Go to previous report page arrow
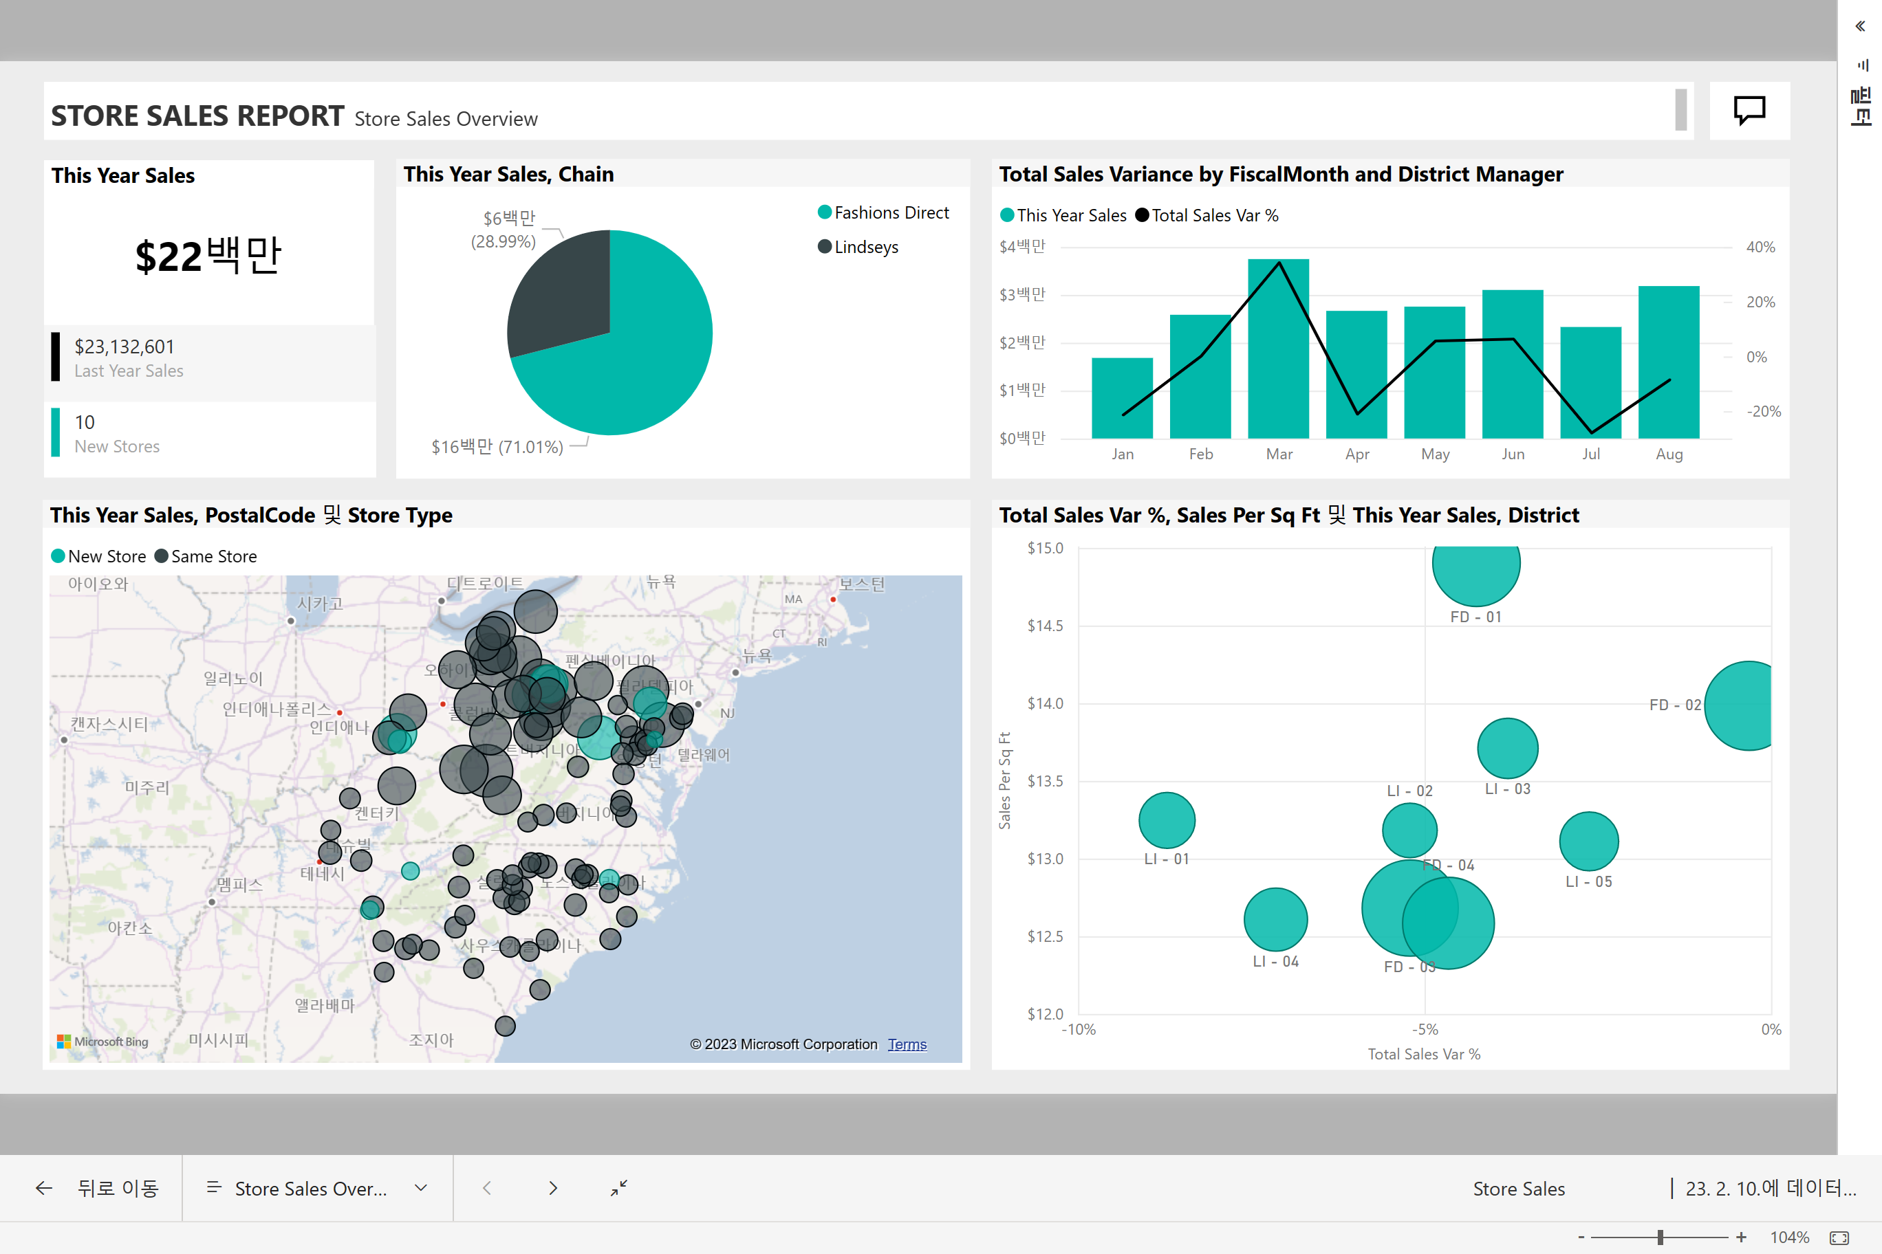1882x1254 pixels. click(486, 1189)
